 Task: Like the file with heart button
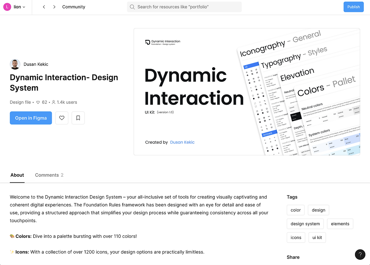click(62, 118)
